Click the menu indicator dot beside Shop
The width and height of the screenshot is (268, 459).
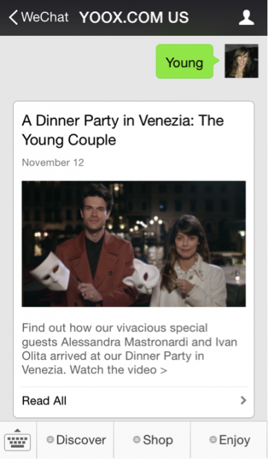point(136,440)
